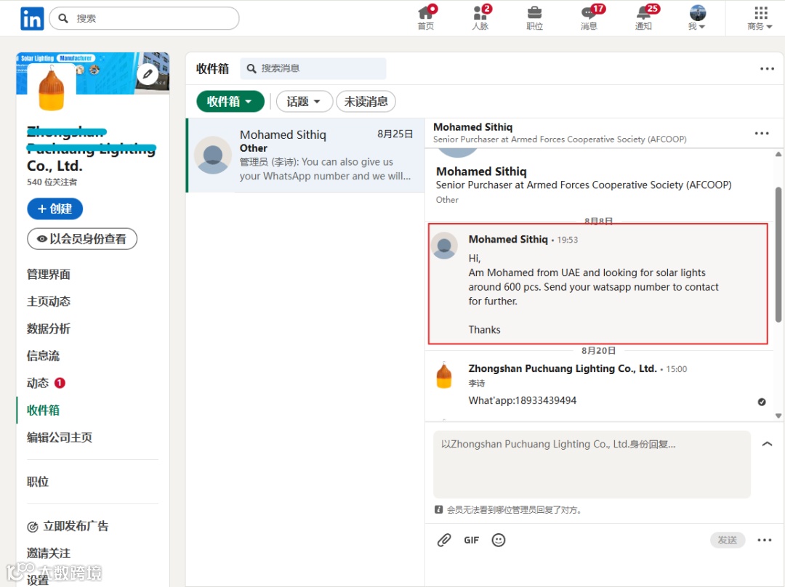Click 立即发布广告 link

pyautogui.click(x=68, y=526)
